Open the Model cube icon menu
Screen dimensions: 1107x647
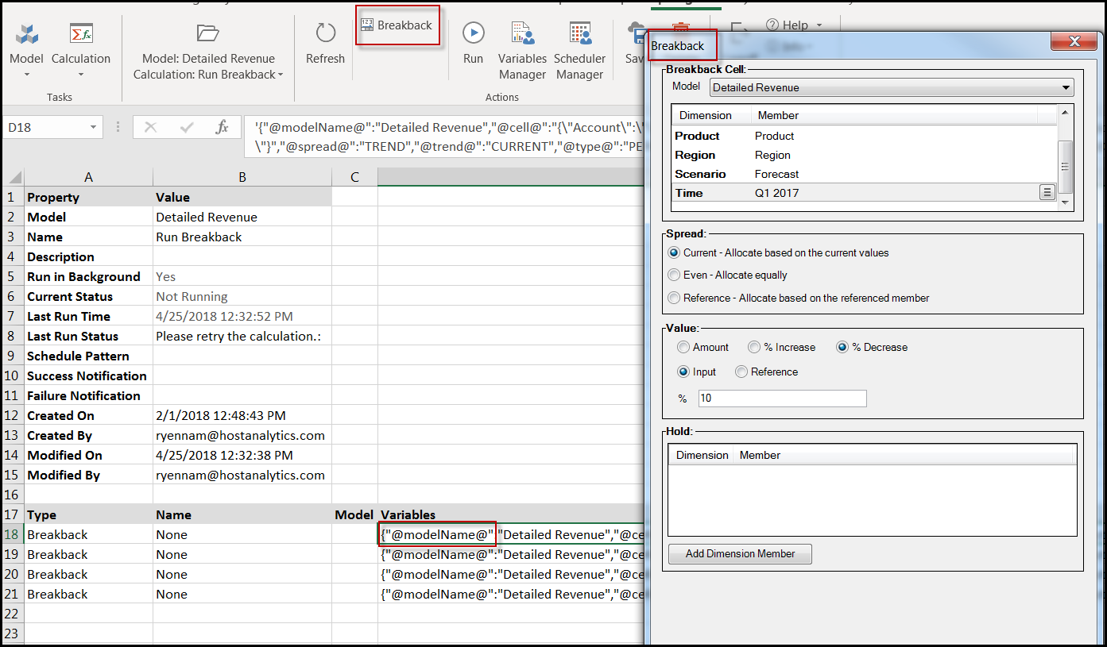26,34
